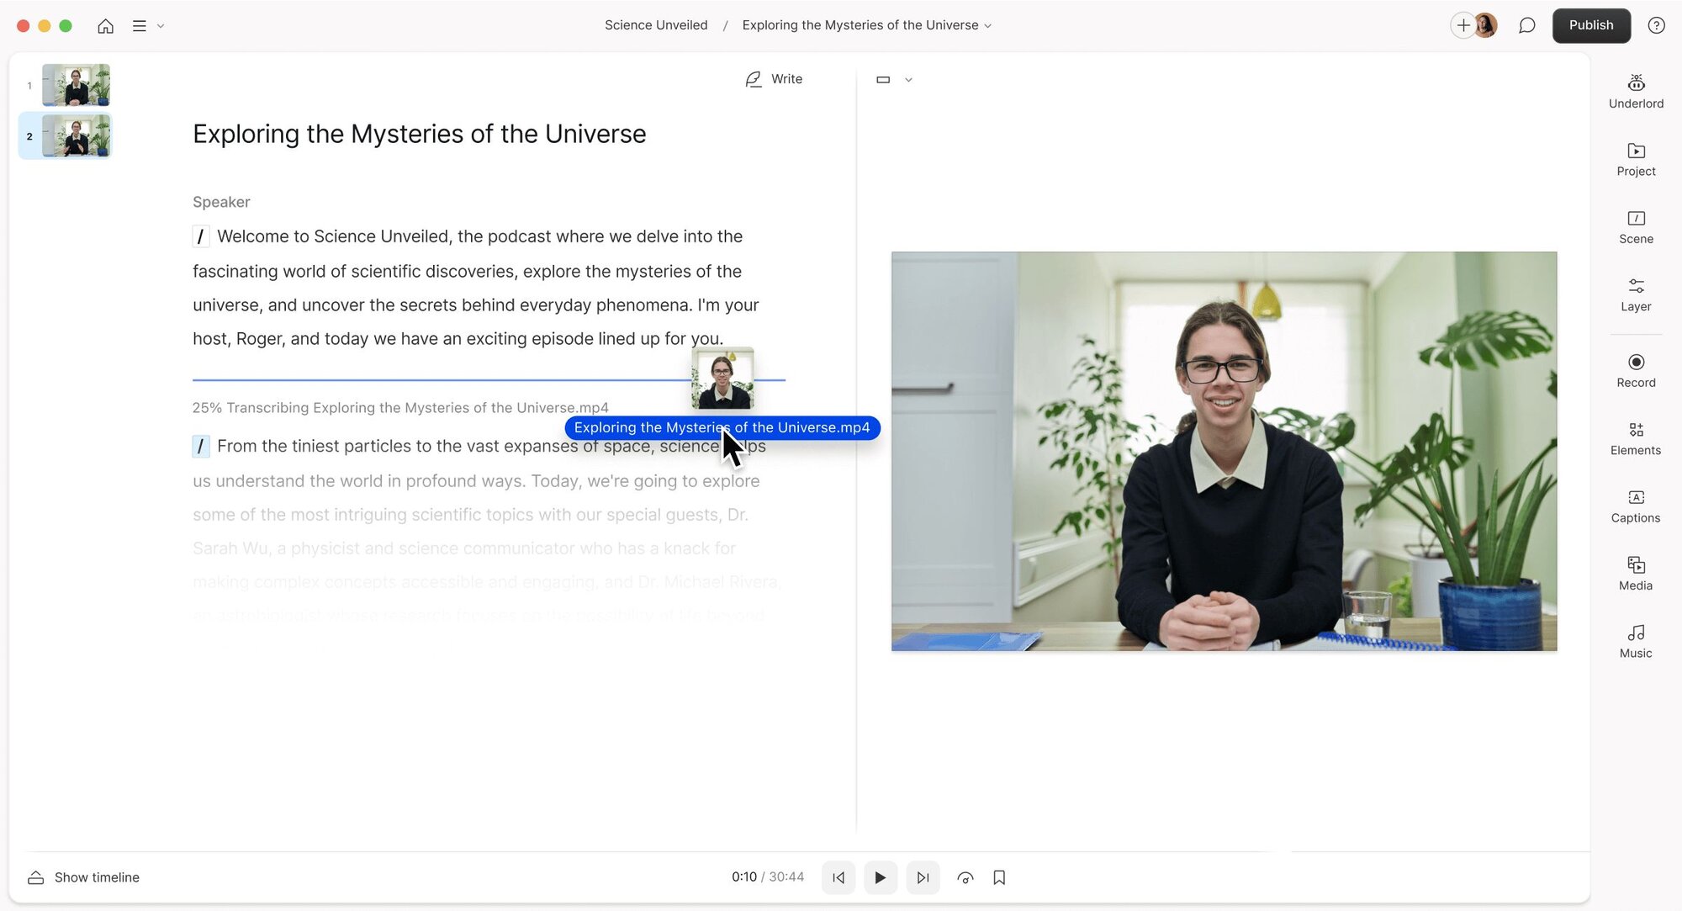The width and height of the screenshot is (1682, 911).
Task: Open the Layer panel
Action: coord(1635,294)
